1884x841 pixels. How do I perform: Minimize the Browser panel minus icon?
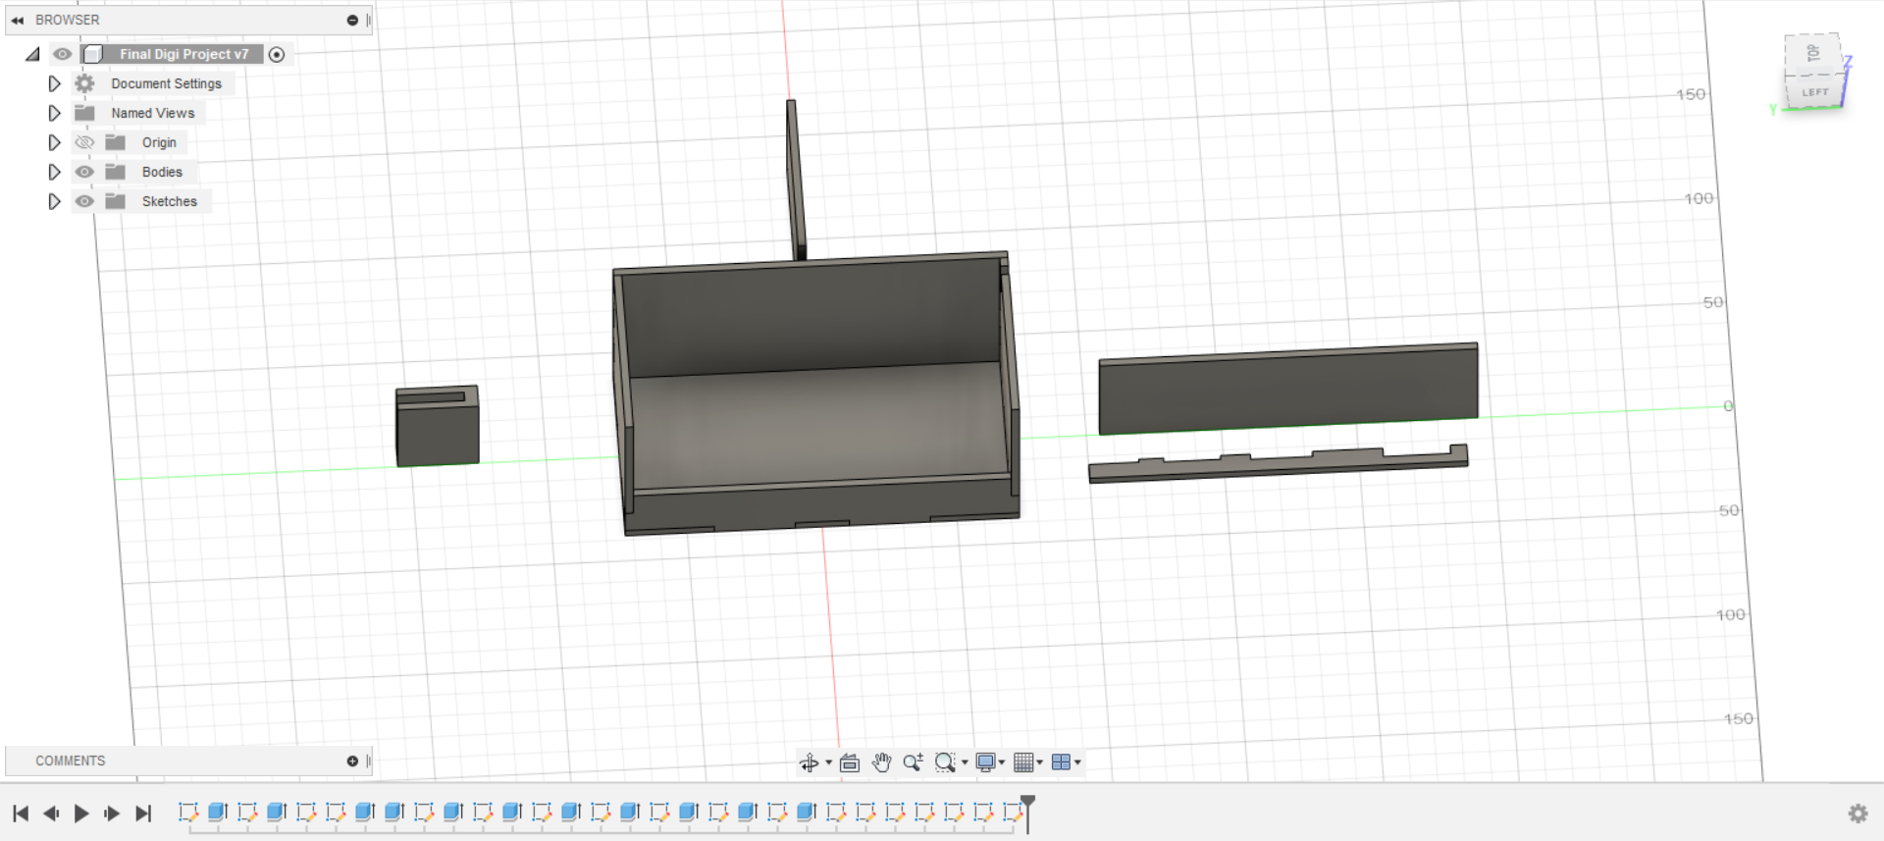point(352,20)
